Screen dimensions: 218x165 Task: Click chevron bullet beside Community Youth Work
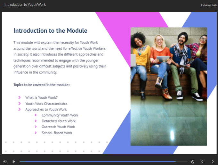pyautogui.click(x=36, y=115)
